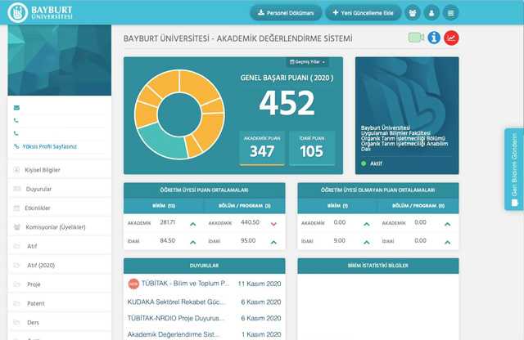Expand the Geçmiş Yıllar dropdown
Viewport: 524px width, 340px height.
click(x=307, y=62)
